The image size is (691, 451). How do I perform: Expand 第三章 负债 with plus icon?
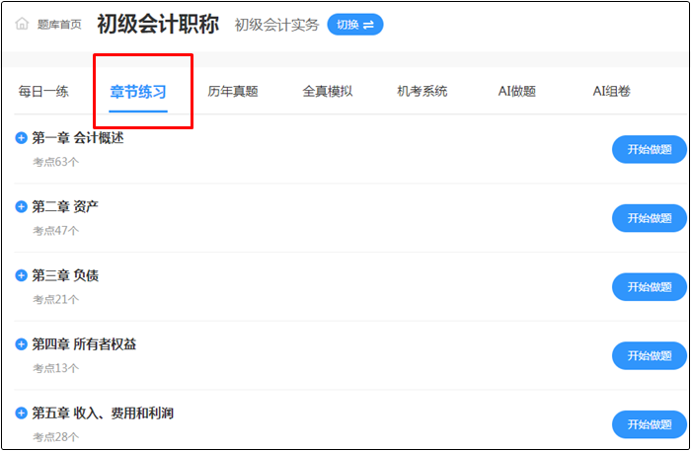tap(21, 275)
